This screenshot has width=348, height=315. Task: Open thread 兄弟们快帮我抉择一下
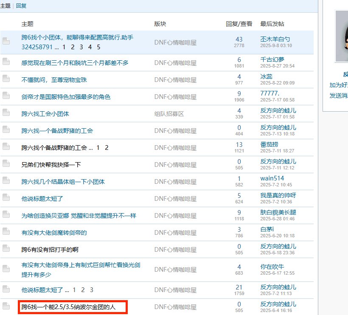coord(51,165)
